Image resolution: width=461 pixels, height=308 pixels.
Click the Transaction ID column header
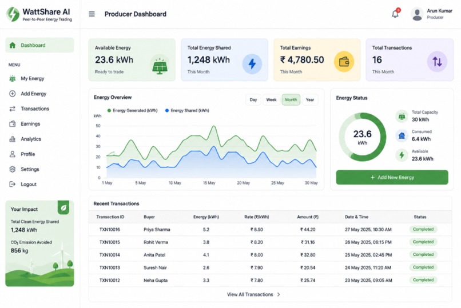click(110, 217)
